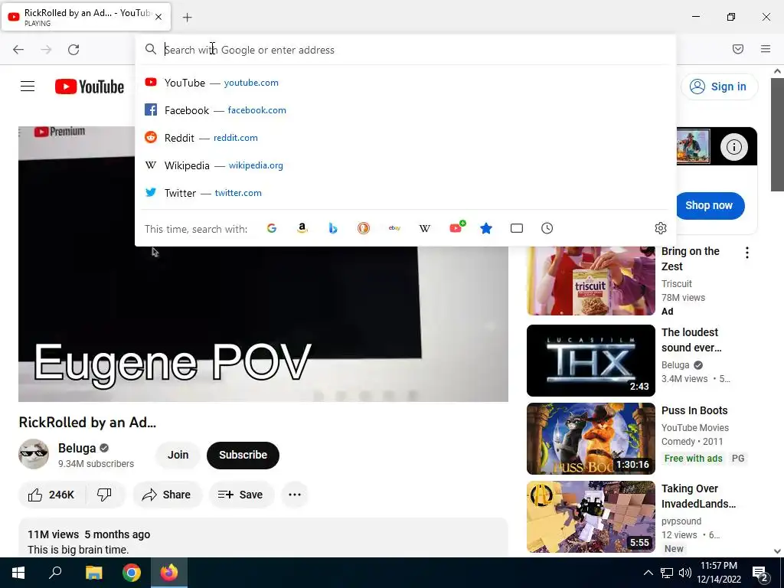Image resolution: width=784 pixels, height=588 pixels.
Task: Search history with the clock icon
Action: coord(547,228)
